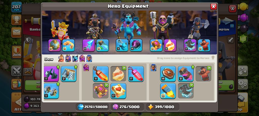Toggle Grand Warden filter in Show row
The height and width of the screenshot is (116, 259).
(82, 59)
